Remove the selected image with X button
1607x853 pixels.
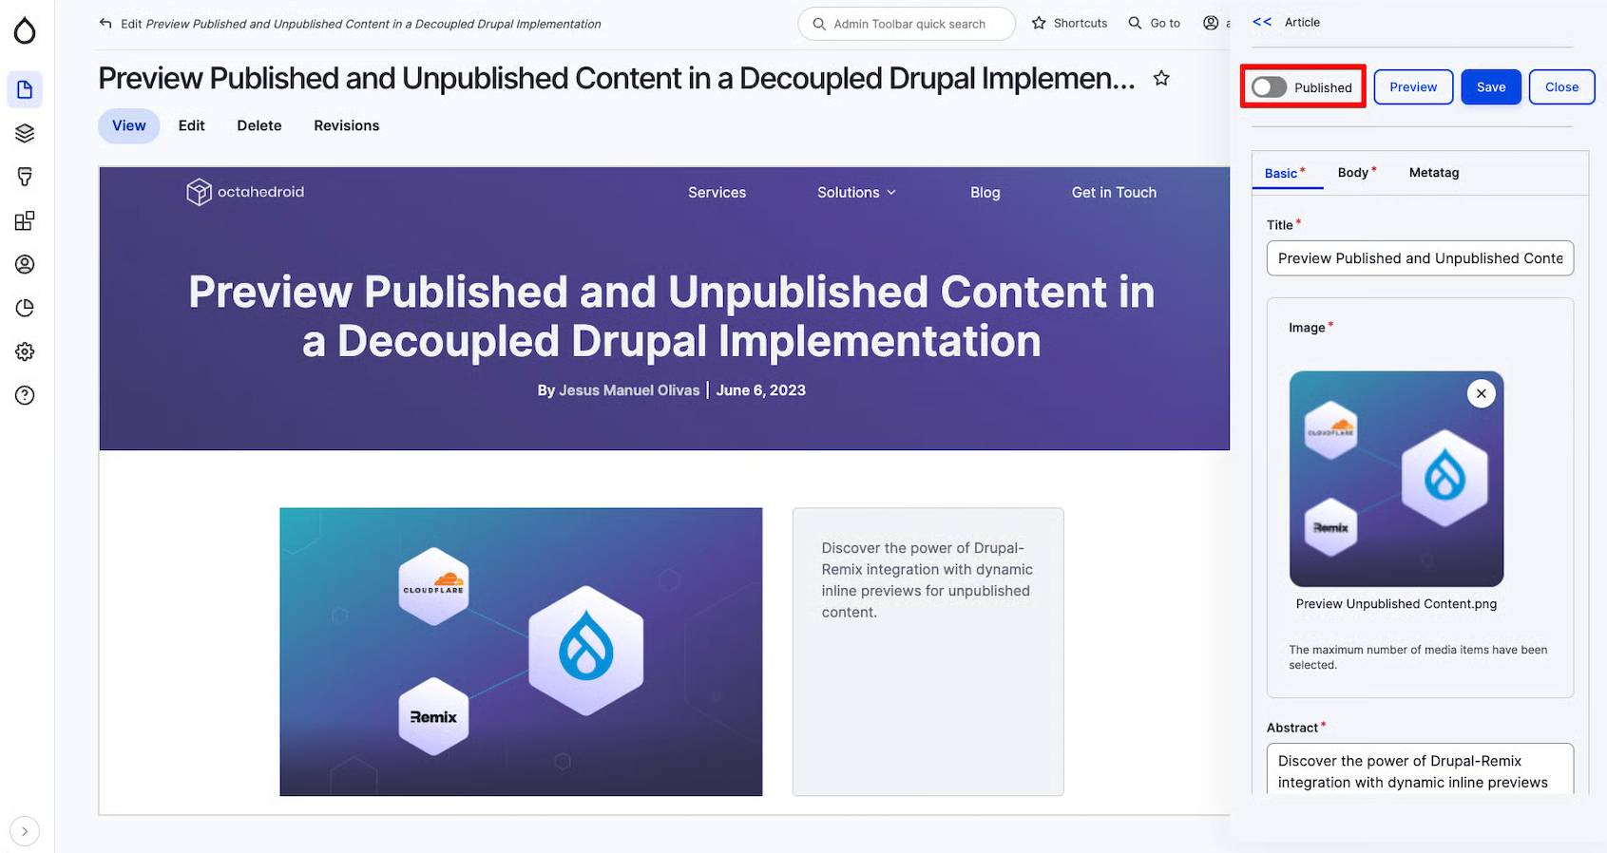[1482, 393]
